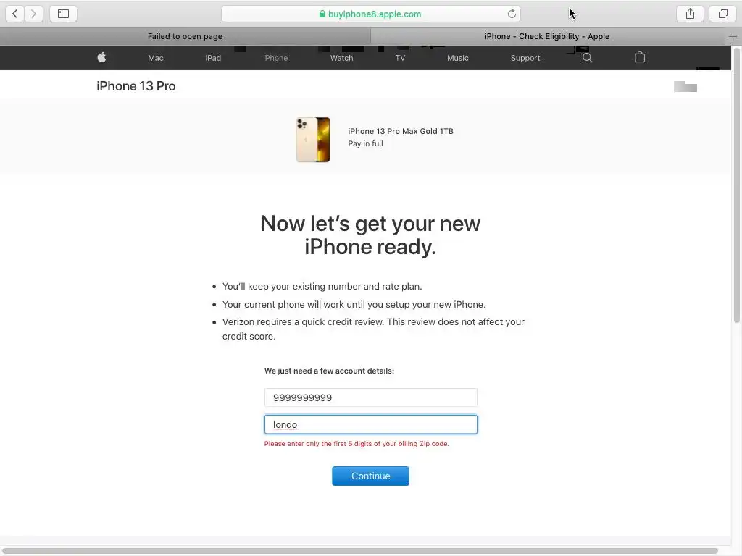This screenshot has height=556, width=742.
Task: Open the TV menu item
Action: [x=400, y=58]
